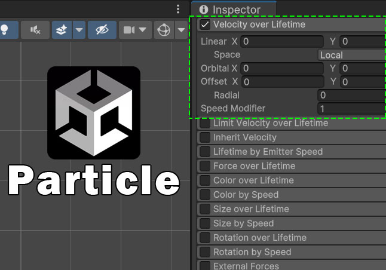386x270 pixels.
Task: Click the gizmos sphere icon
Action: [163, 30]
